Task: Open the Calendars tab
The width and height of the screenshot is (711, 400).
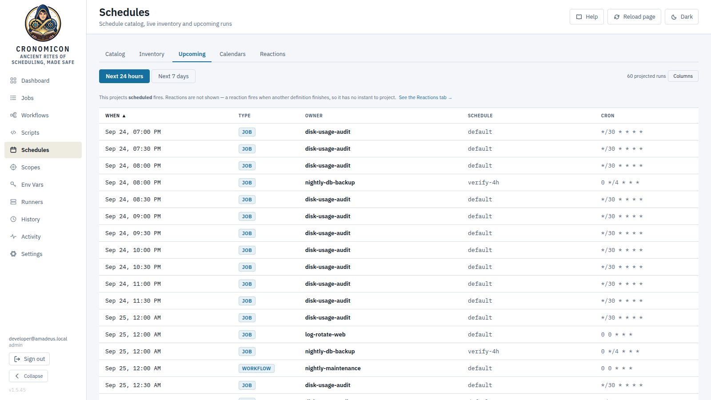Action: click(x=232, y=54)
